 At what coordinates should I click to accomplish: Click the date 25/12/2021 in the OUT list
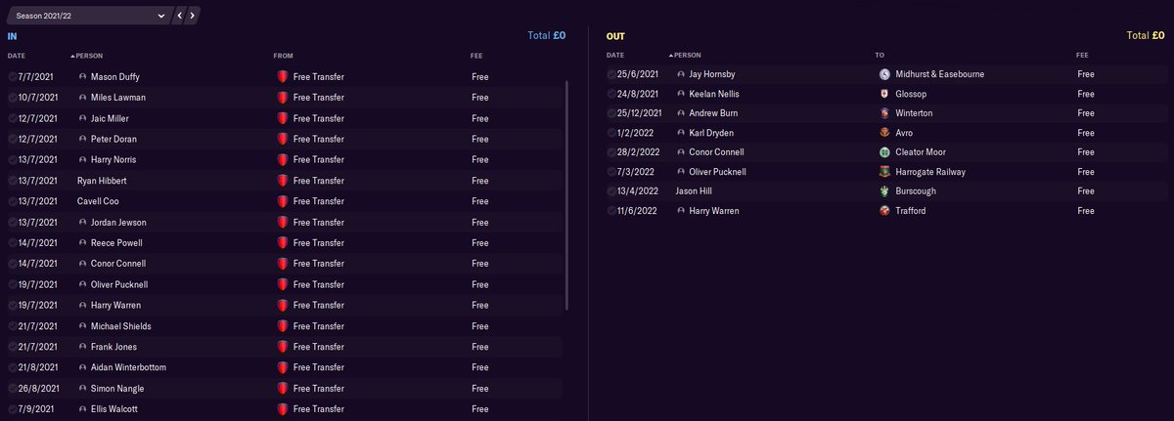pyautogui.click(x=639, y=113)
